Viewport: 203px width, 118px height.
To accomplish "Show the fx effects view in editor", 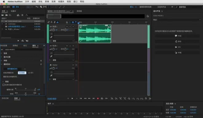I will point(52,22).
